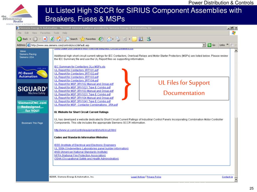Go to Home page via house icon

coord(59,39)
